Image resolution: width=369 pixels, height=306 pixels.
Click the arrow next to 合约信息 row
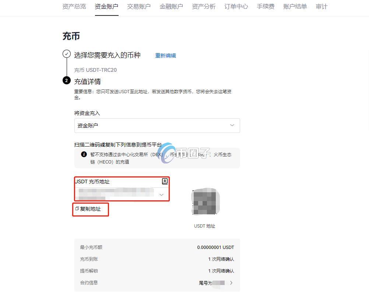(x=231, y=283)
